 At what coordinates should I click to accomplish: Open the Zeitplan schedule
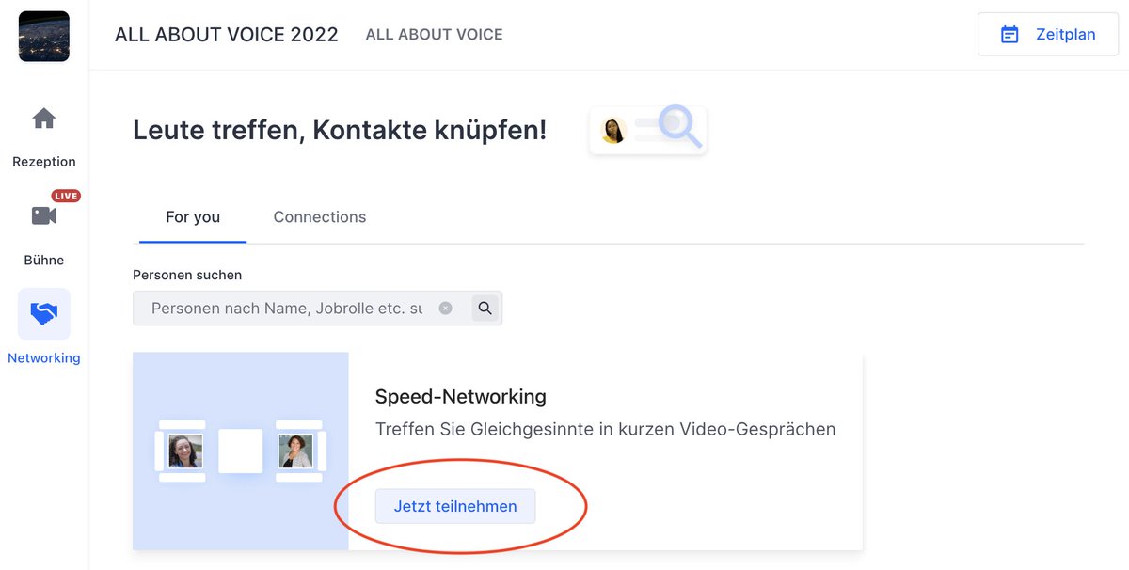1047,33
